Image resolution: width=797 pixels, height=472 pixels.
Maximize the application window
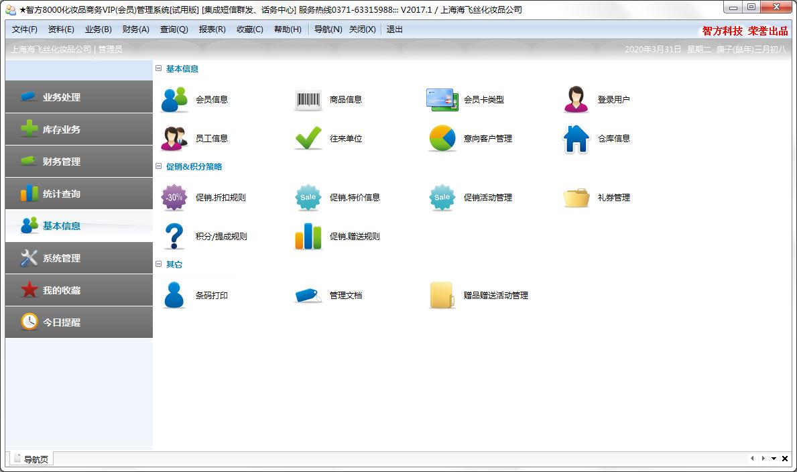pyautogui.click(x=751, y=7)
